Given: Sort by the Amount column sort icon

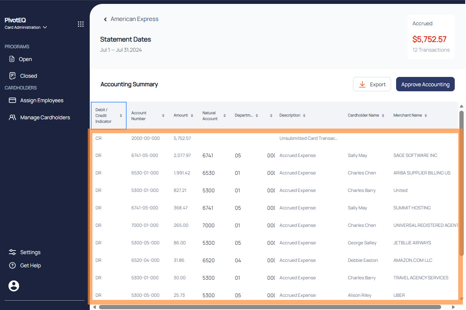Looking at the screenshot, I should [x=192, y=116].
